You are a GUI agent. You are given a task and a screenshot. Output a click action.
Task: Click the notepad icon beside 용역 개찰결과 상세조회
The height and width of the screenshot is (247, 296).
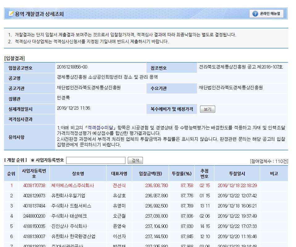(11, 14)
